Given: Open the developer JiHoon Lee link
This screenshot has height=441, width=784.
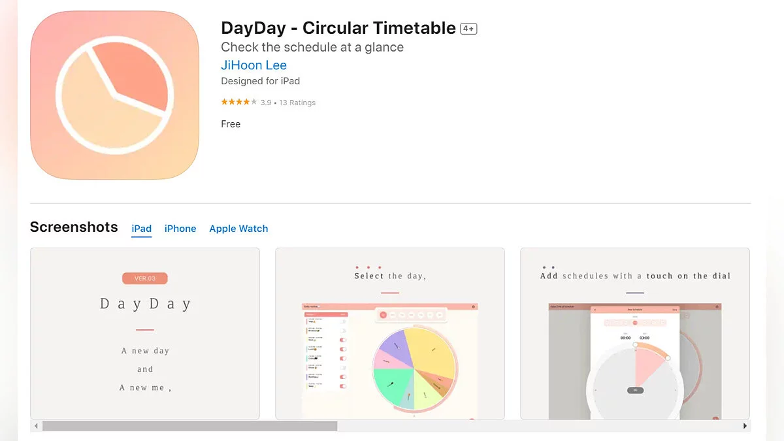Looking at the screenshot, I should click(253, 65).
